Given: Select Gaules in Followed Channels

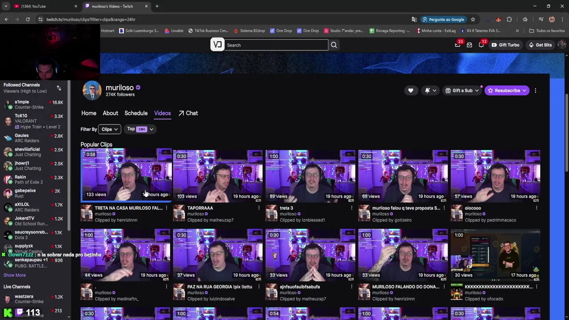Looking at the screenshot, I should point(35,138).
